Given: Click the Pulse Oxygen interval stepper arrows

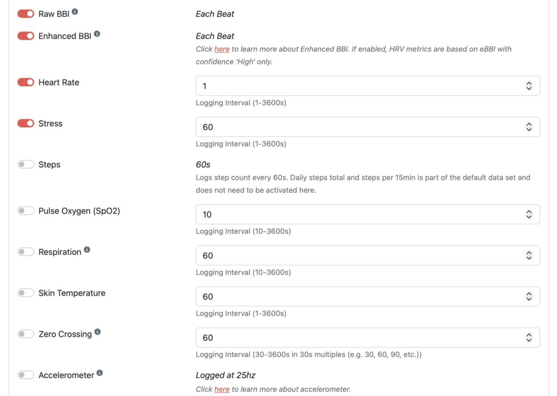Looking at the screenshot, I should tap(529, 215).
